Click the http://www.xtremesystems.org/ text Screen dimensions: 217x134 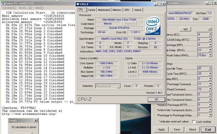[29, 114]
